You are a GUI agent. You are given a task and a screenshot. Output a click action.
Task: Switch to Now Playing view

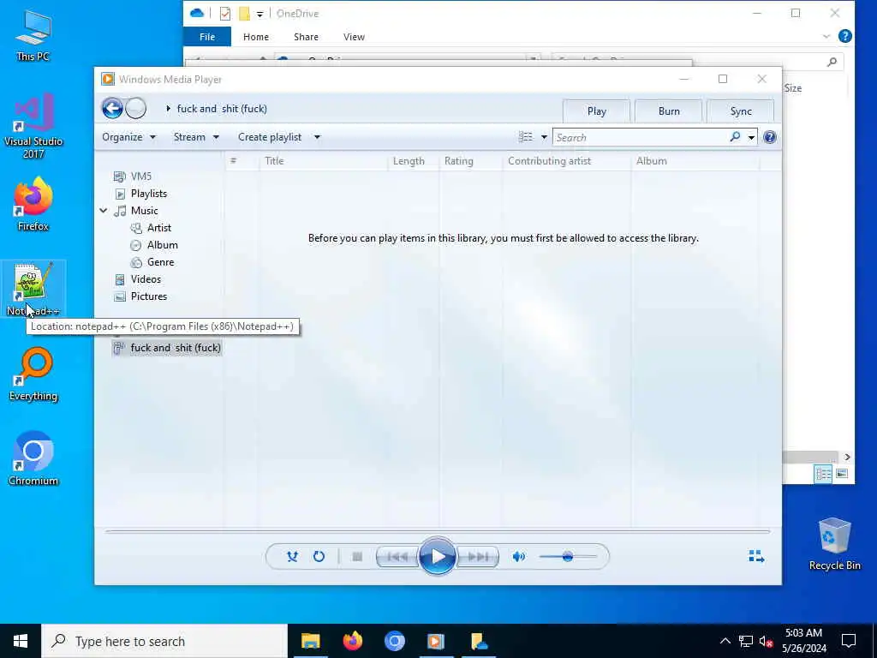[756, 555]
